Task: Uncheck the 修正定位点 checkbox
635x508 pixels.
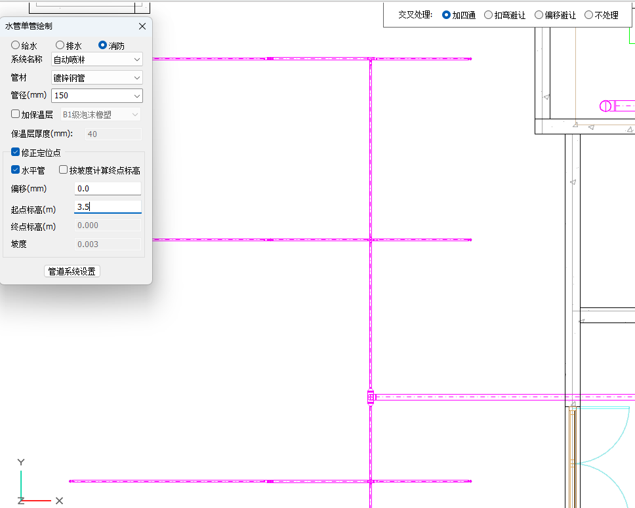Action: pyautogui.click(x=16, y=152)
